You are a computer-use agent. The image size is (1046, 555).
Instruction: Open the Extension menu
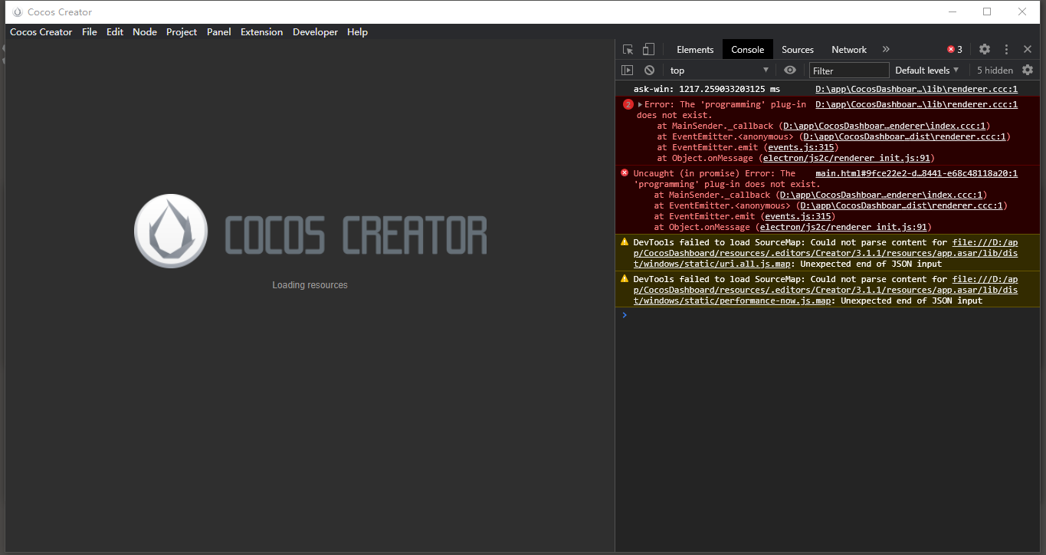262,32
